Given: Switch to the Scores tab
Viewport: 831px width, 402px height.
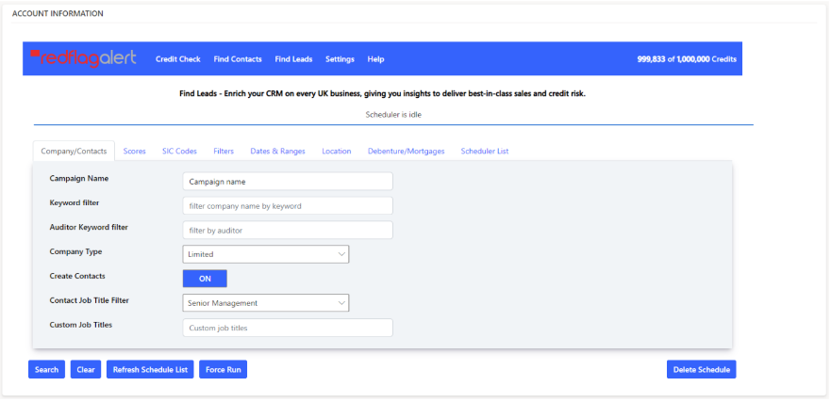Looking at the screenshot, I should 135,152.
